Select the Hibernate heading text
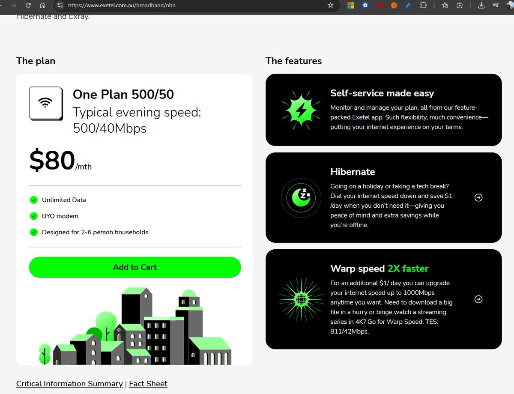Screen dimensions: 514x394 pos(353,172)
